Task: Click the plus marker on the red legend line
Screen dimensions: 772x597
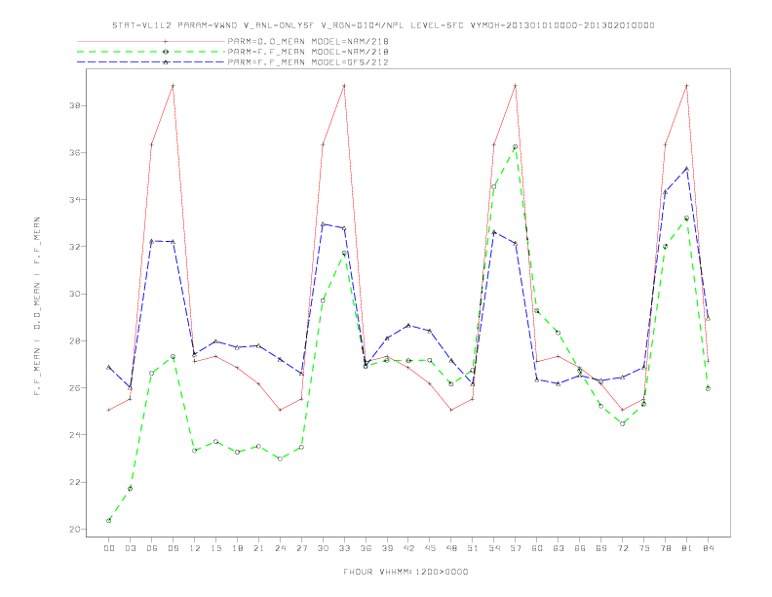Action: click(166, 41)
